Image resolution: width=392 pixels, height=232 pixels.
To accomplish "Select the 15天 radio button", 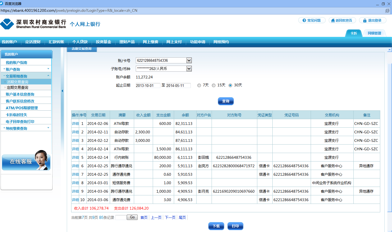I will pos(214,86).
